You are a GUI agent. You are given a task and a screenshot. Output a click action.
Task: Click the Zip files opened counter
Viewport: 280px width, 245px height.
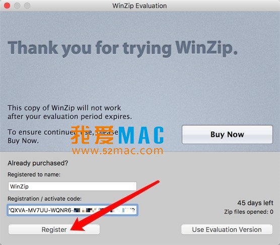point(249,212)
